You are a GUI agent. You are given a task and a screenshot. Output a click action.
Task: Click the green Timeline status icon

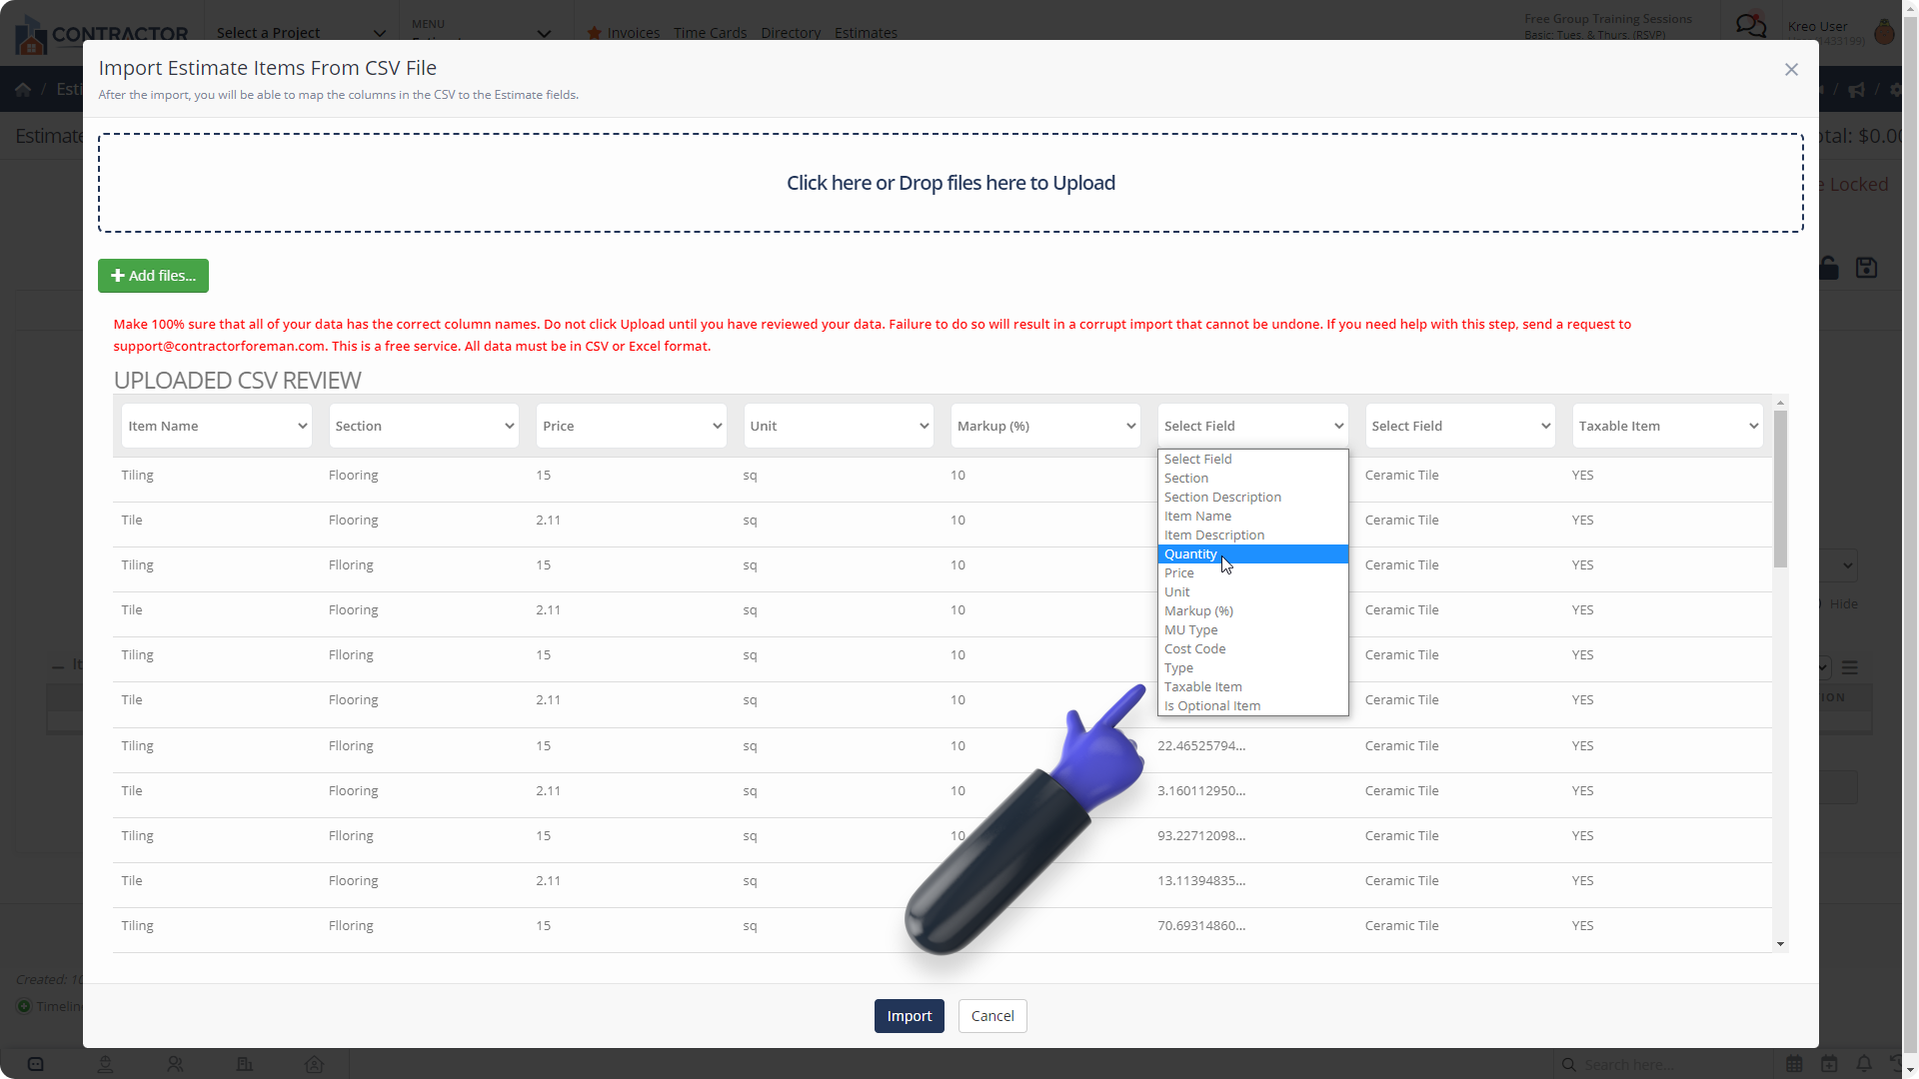coord(24,1006)
